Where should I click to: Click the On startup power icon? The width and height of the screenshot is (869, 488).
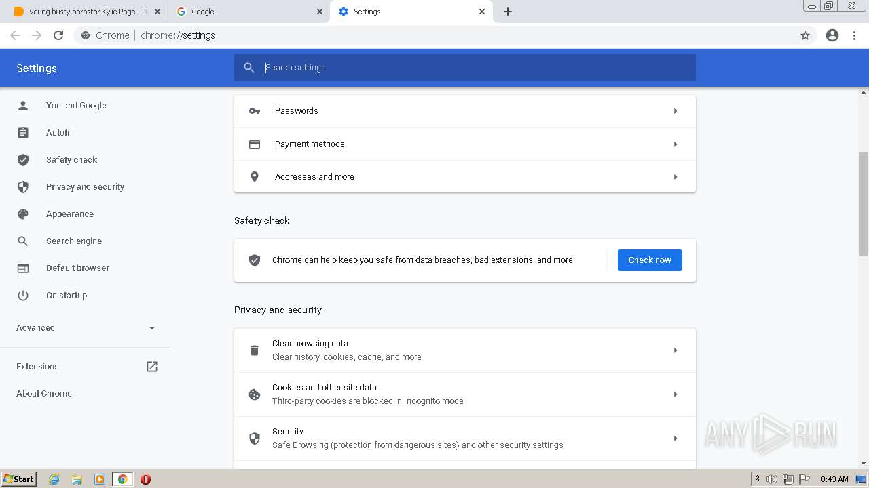23,296
